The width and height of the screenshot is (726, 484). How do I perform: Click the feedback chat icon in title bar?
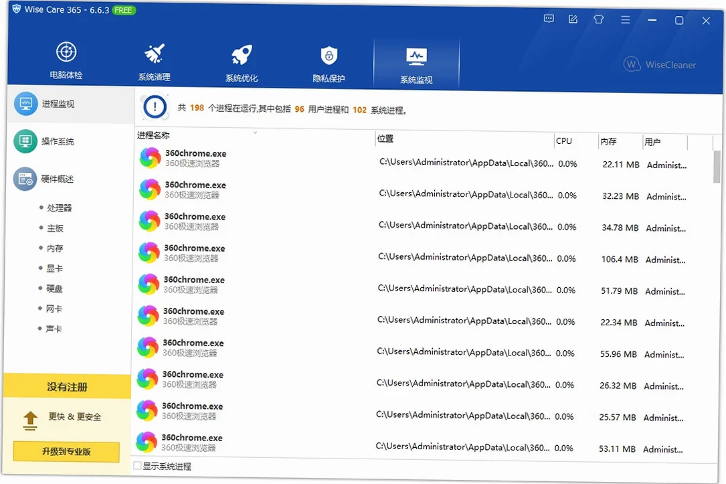click(549, 19)
